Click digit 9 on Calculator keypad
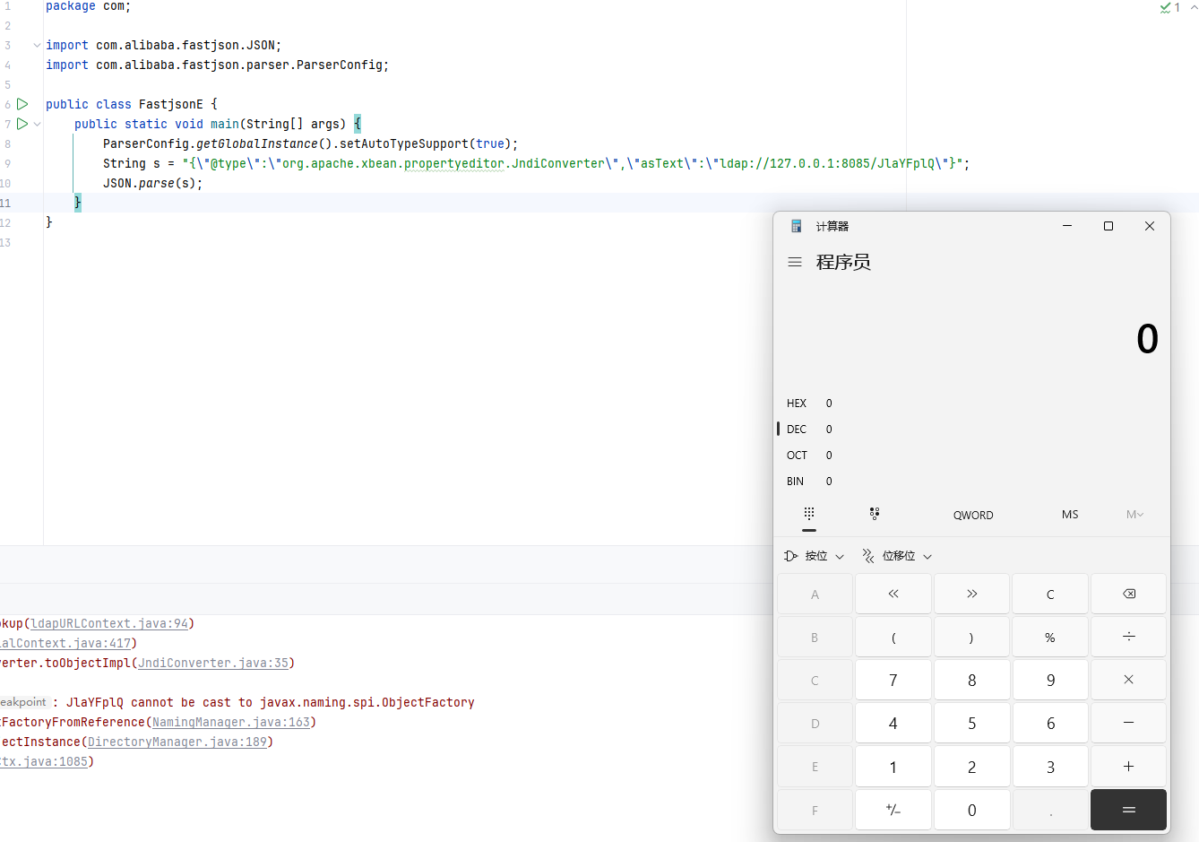 tap(1050, 680)
